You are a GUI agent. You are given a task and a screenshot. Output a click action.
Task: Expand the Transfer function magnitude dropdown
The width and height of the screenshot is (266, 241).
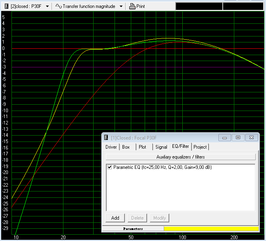click(x=121, y=6)
